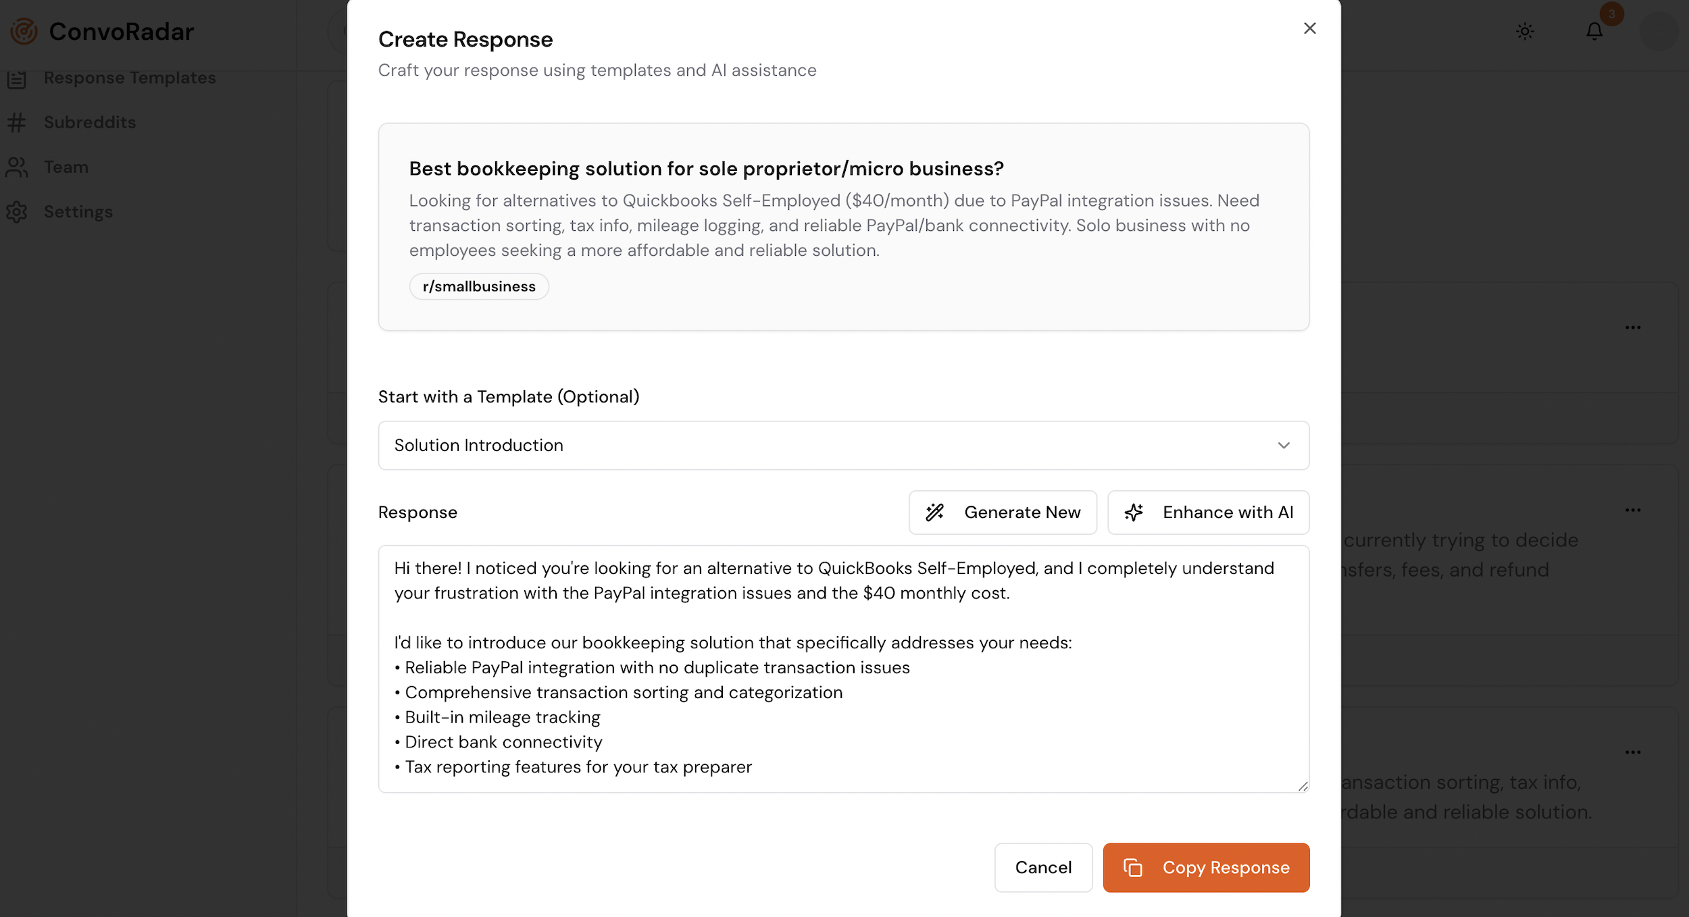Close the Create Response dialog
Image resolution: width=1689 pixels, height=917 pixels.
(1309, 28)
